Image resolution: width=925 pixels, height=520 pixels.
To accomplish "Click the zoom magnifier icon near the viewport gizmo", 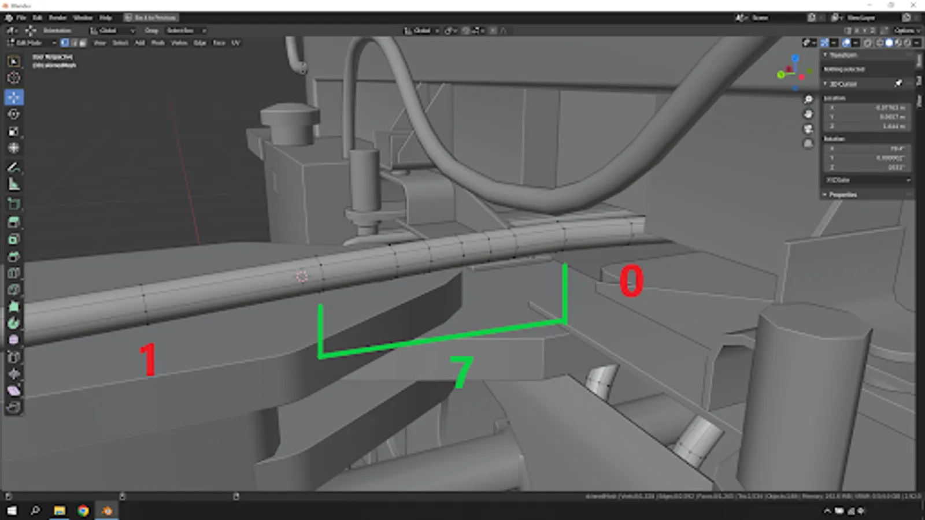I will 808,99.
